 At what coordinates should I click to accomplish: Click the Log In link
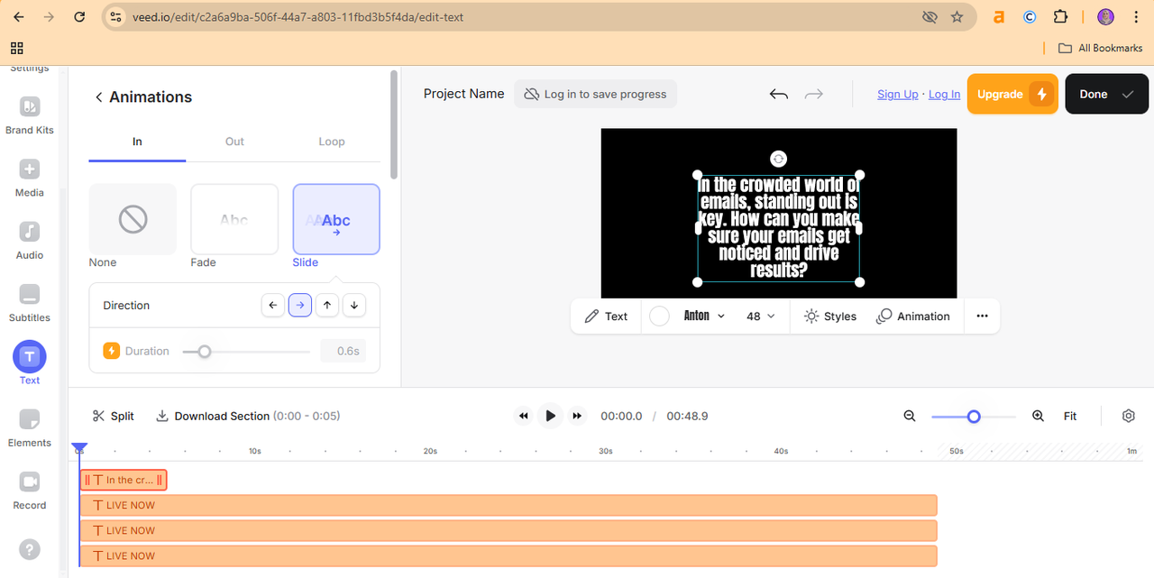tap(944, 94)
